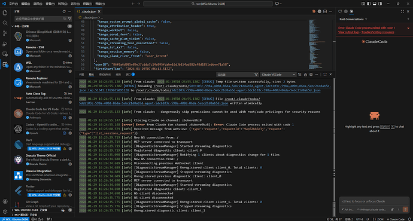Open the Explorer view in activity bar
The width and height of the screenshot is (413, 221).
tap(5, 13)
